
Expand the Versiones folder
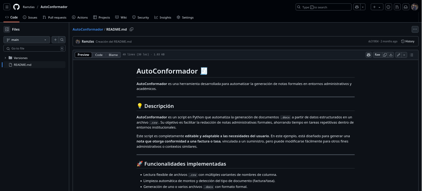click(5, 58)
